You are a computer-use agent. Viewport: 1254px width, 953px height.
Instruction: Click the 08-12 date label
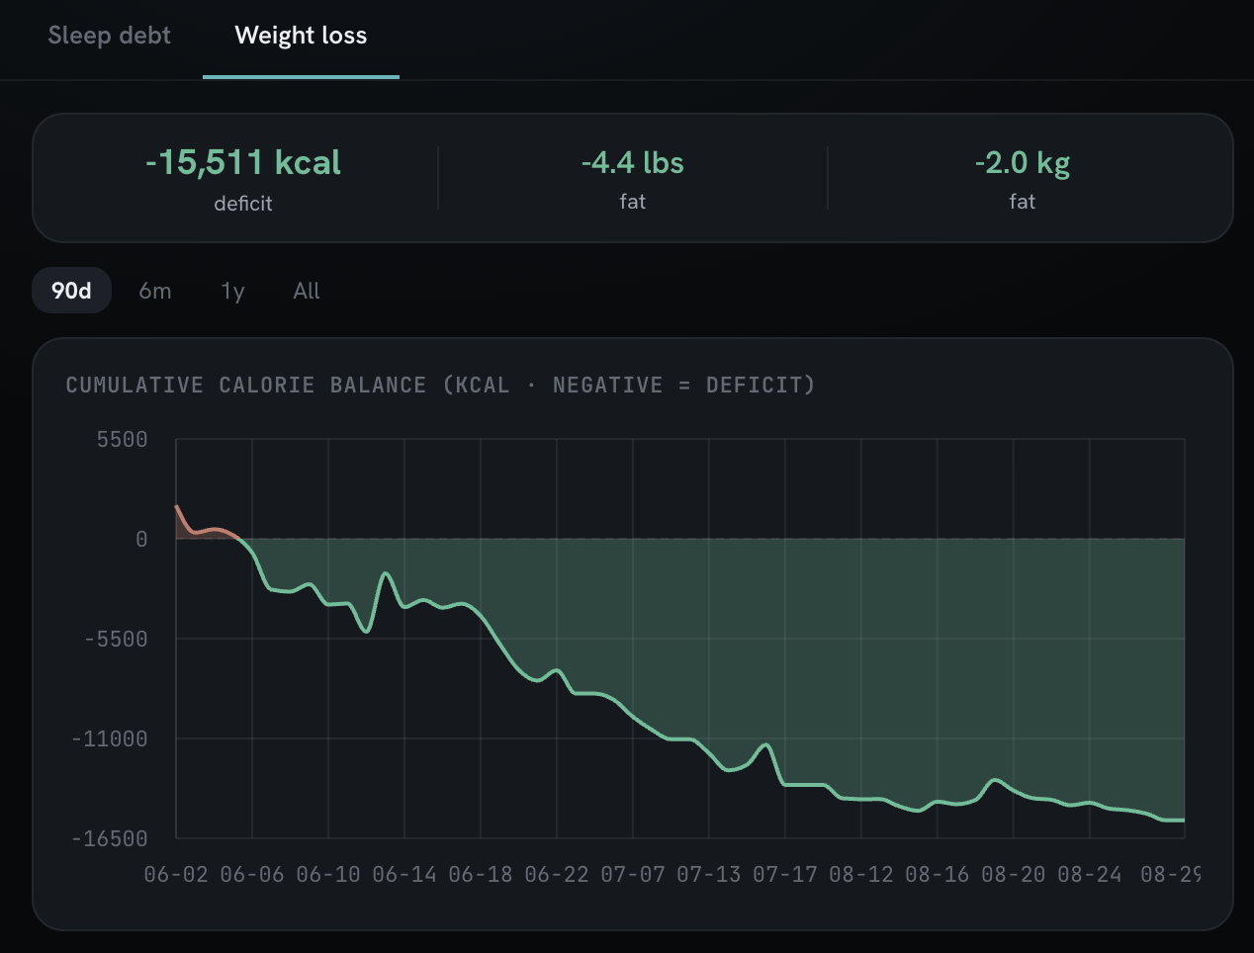861,875
